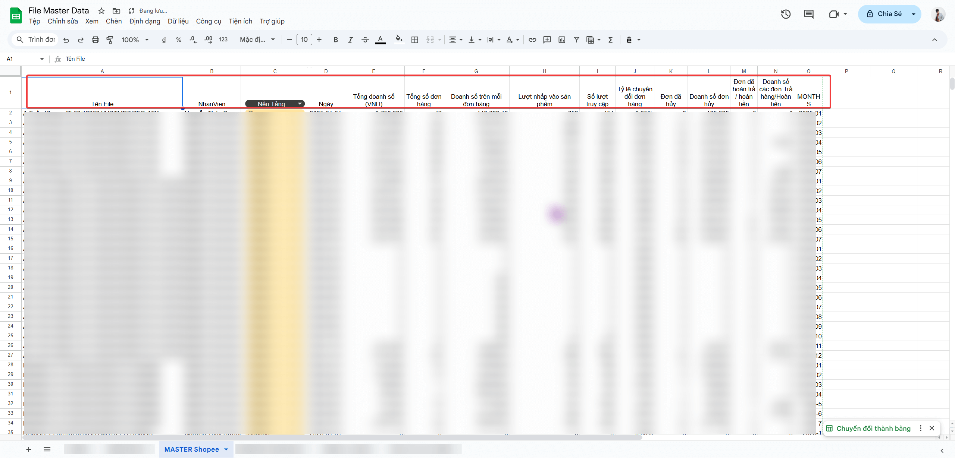Screen dimensions: 955x458
Task: Click the font size input box
Action: 304,40
